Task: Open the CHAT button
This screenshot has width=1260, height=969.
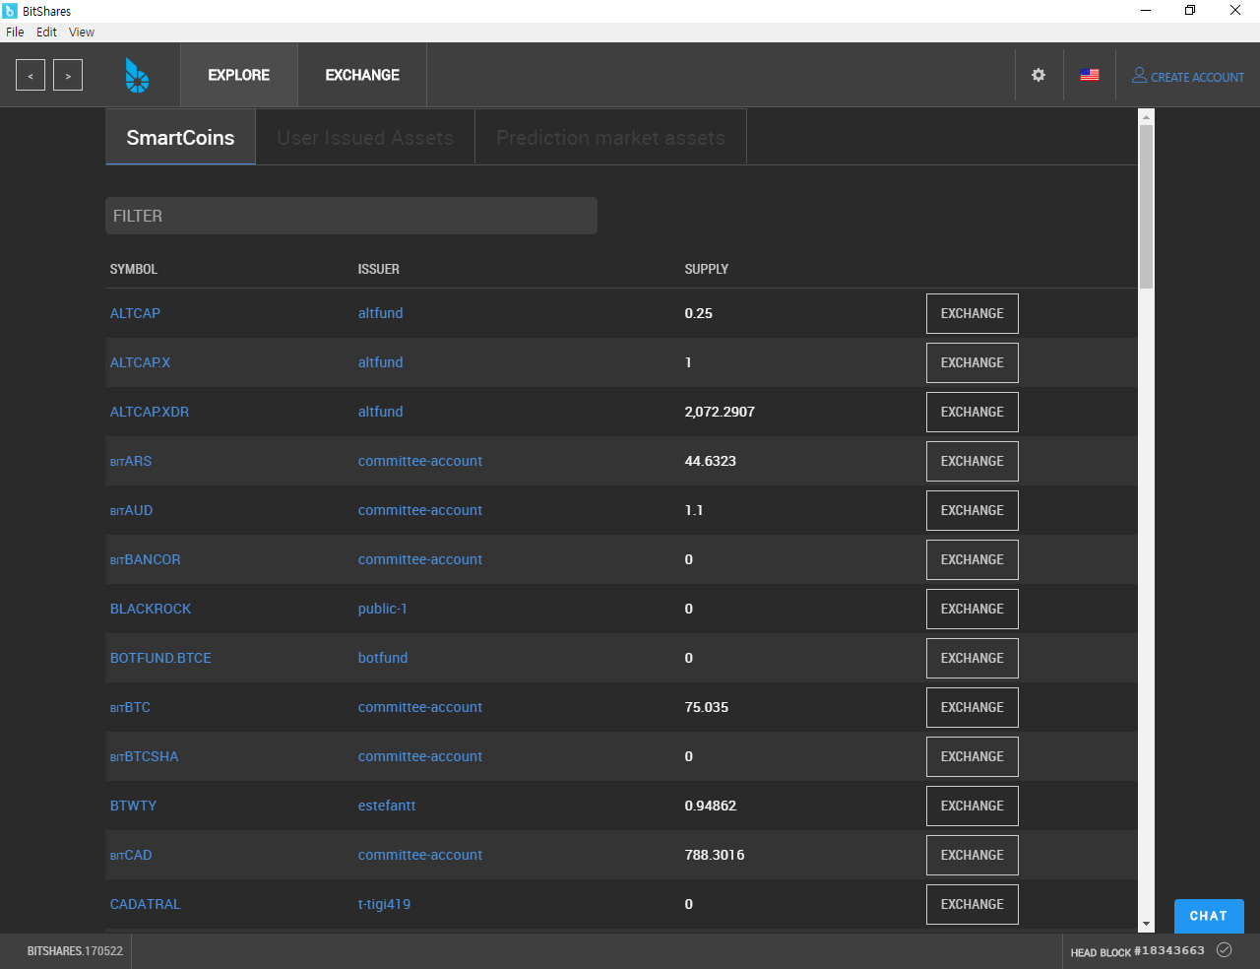Action: 1209,916
